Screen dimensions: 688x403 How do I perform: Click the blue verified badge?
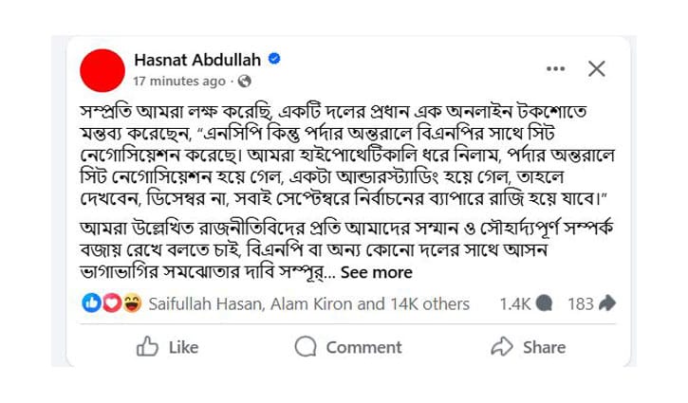[x=274, y=59]
